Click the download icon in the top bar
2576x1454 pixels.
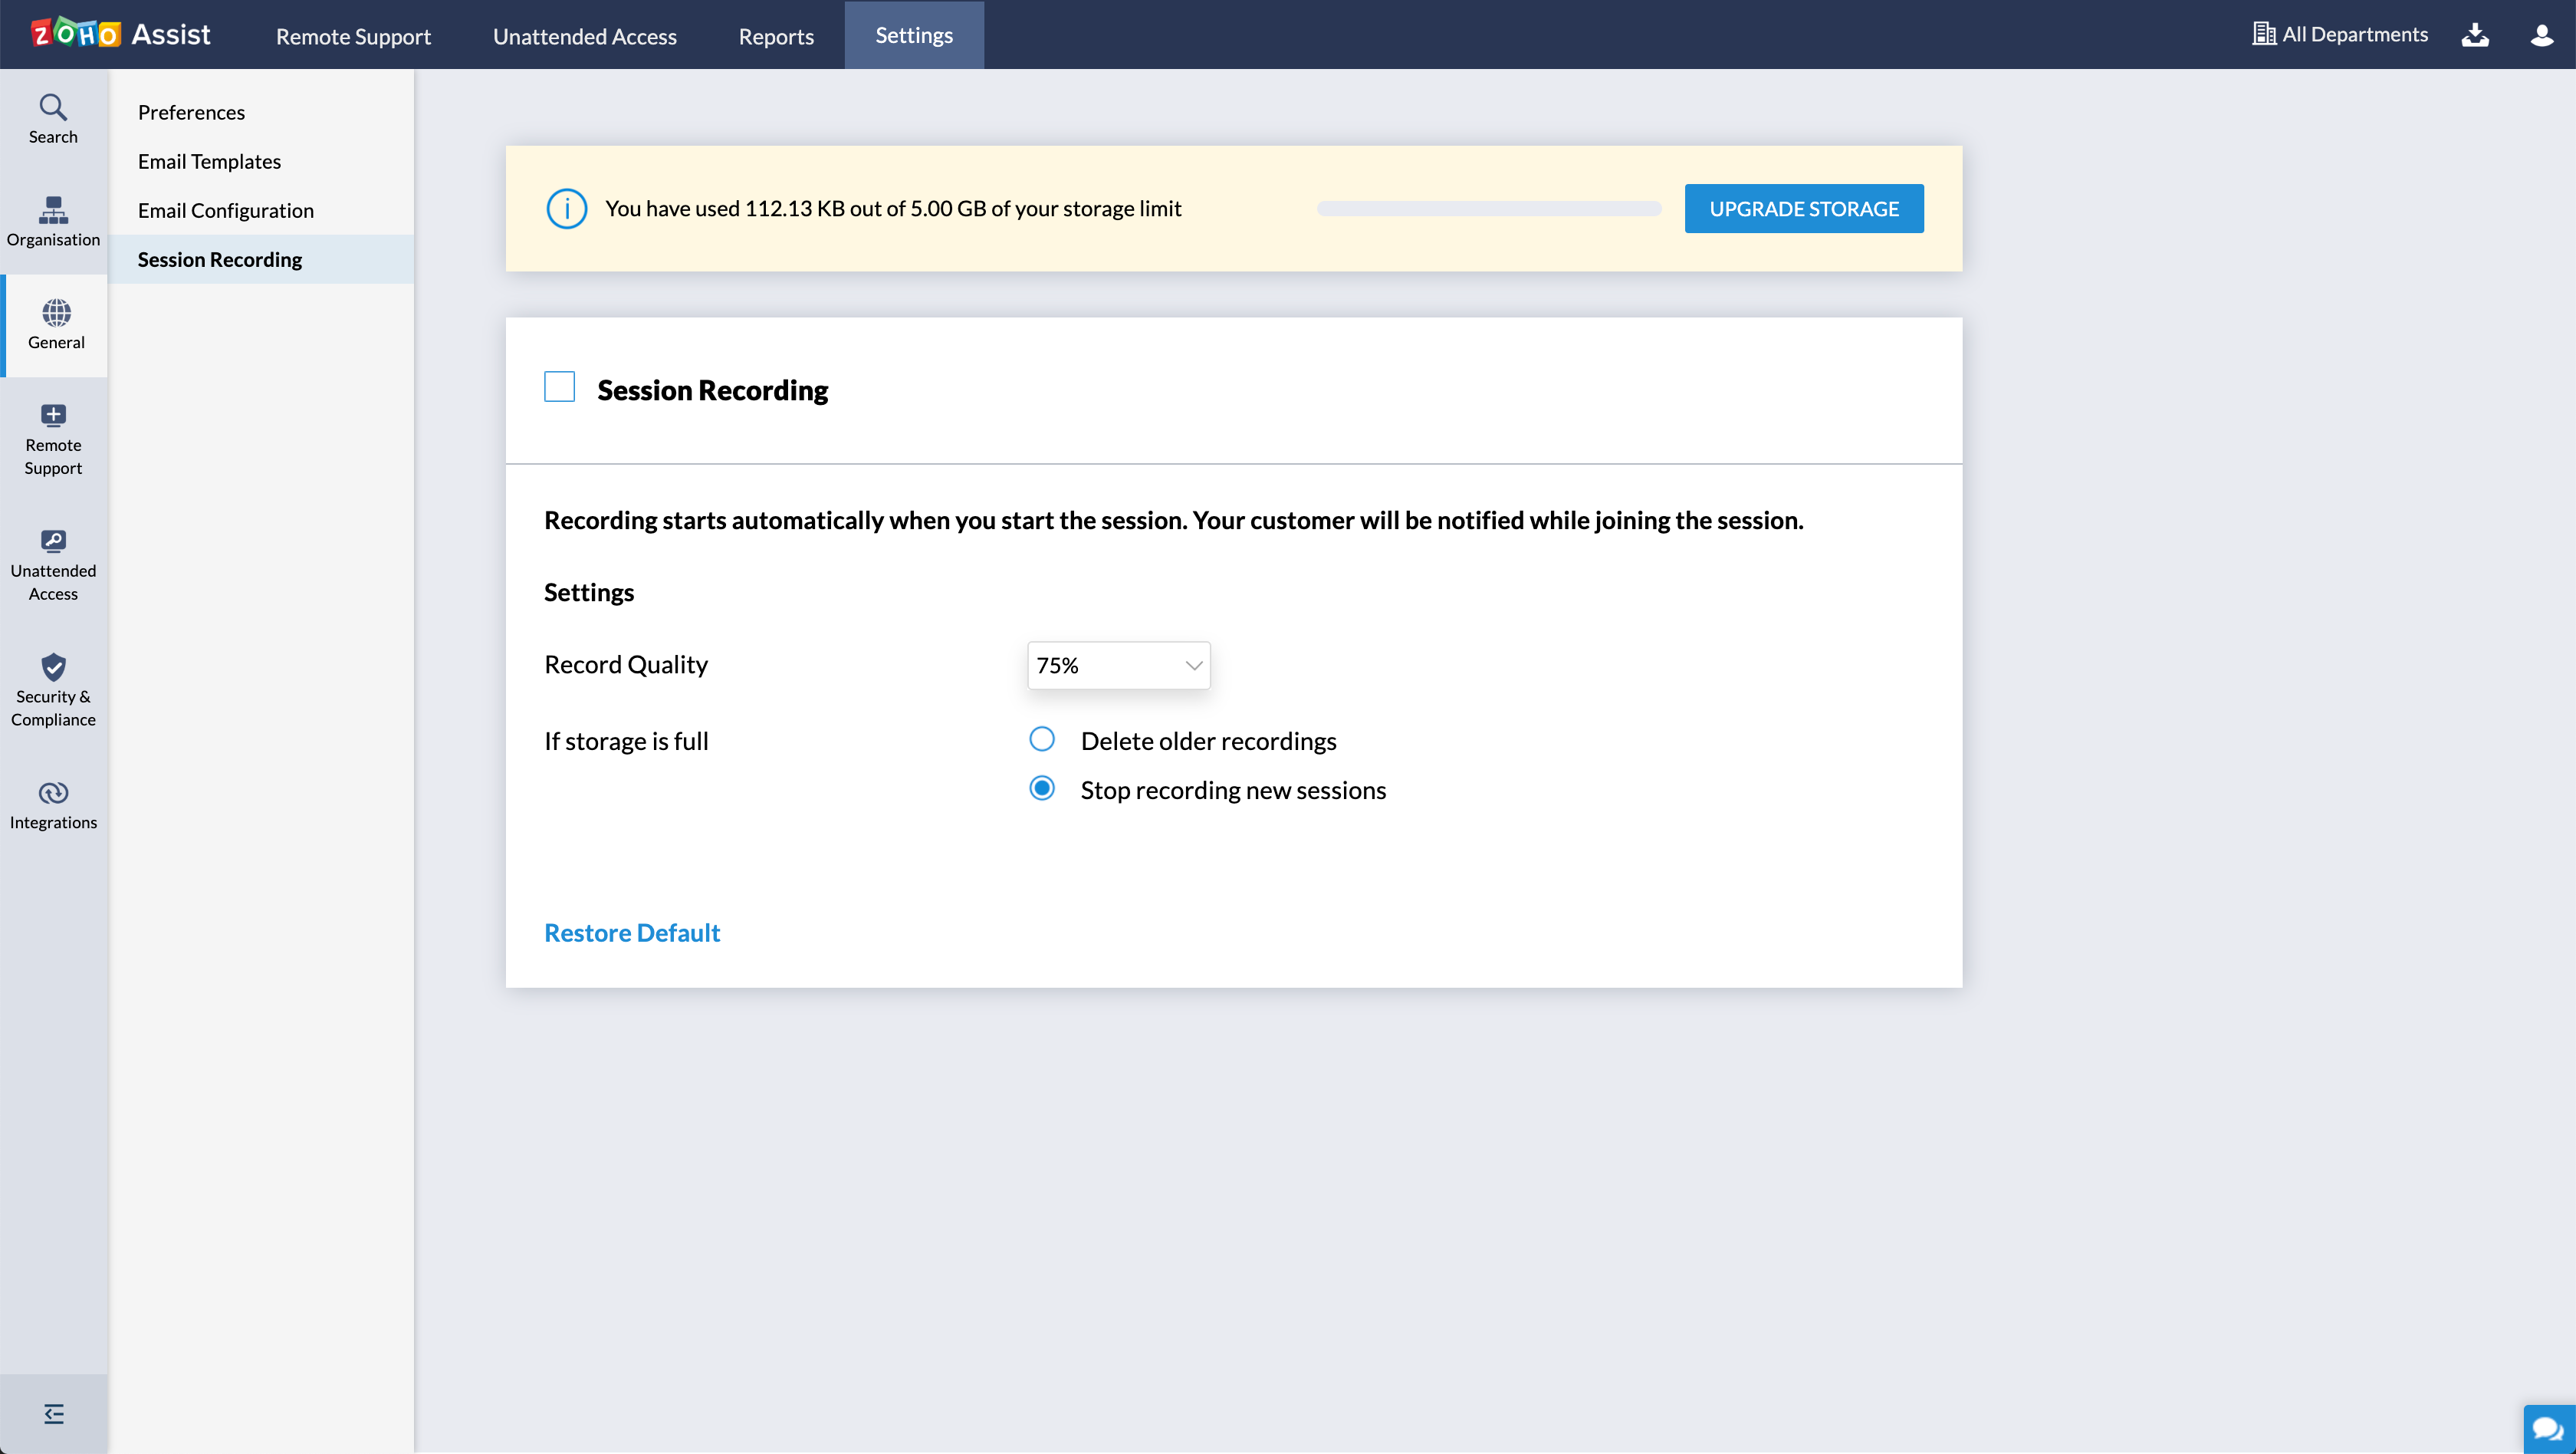(2475, 35)
